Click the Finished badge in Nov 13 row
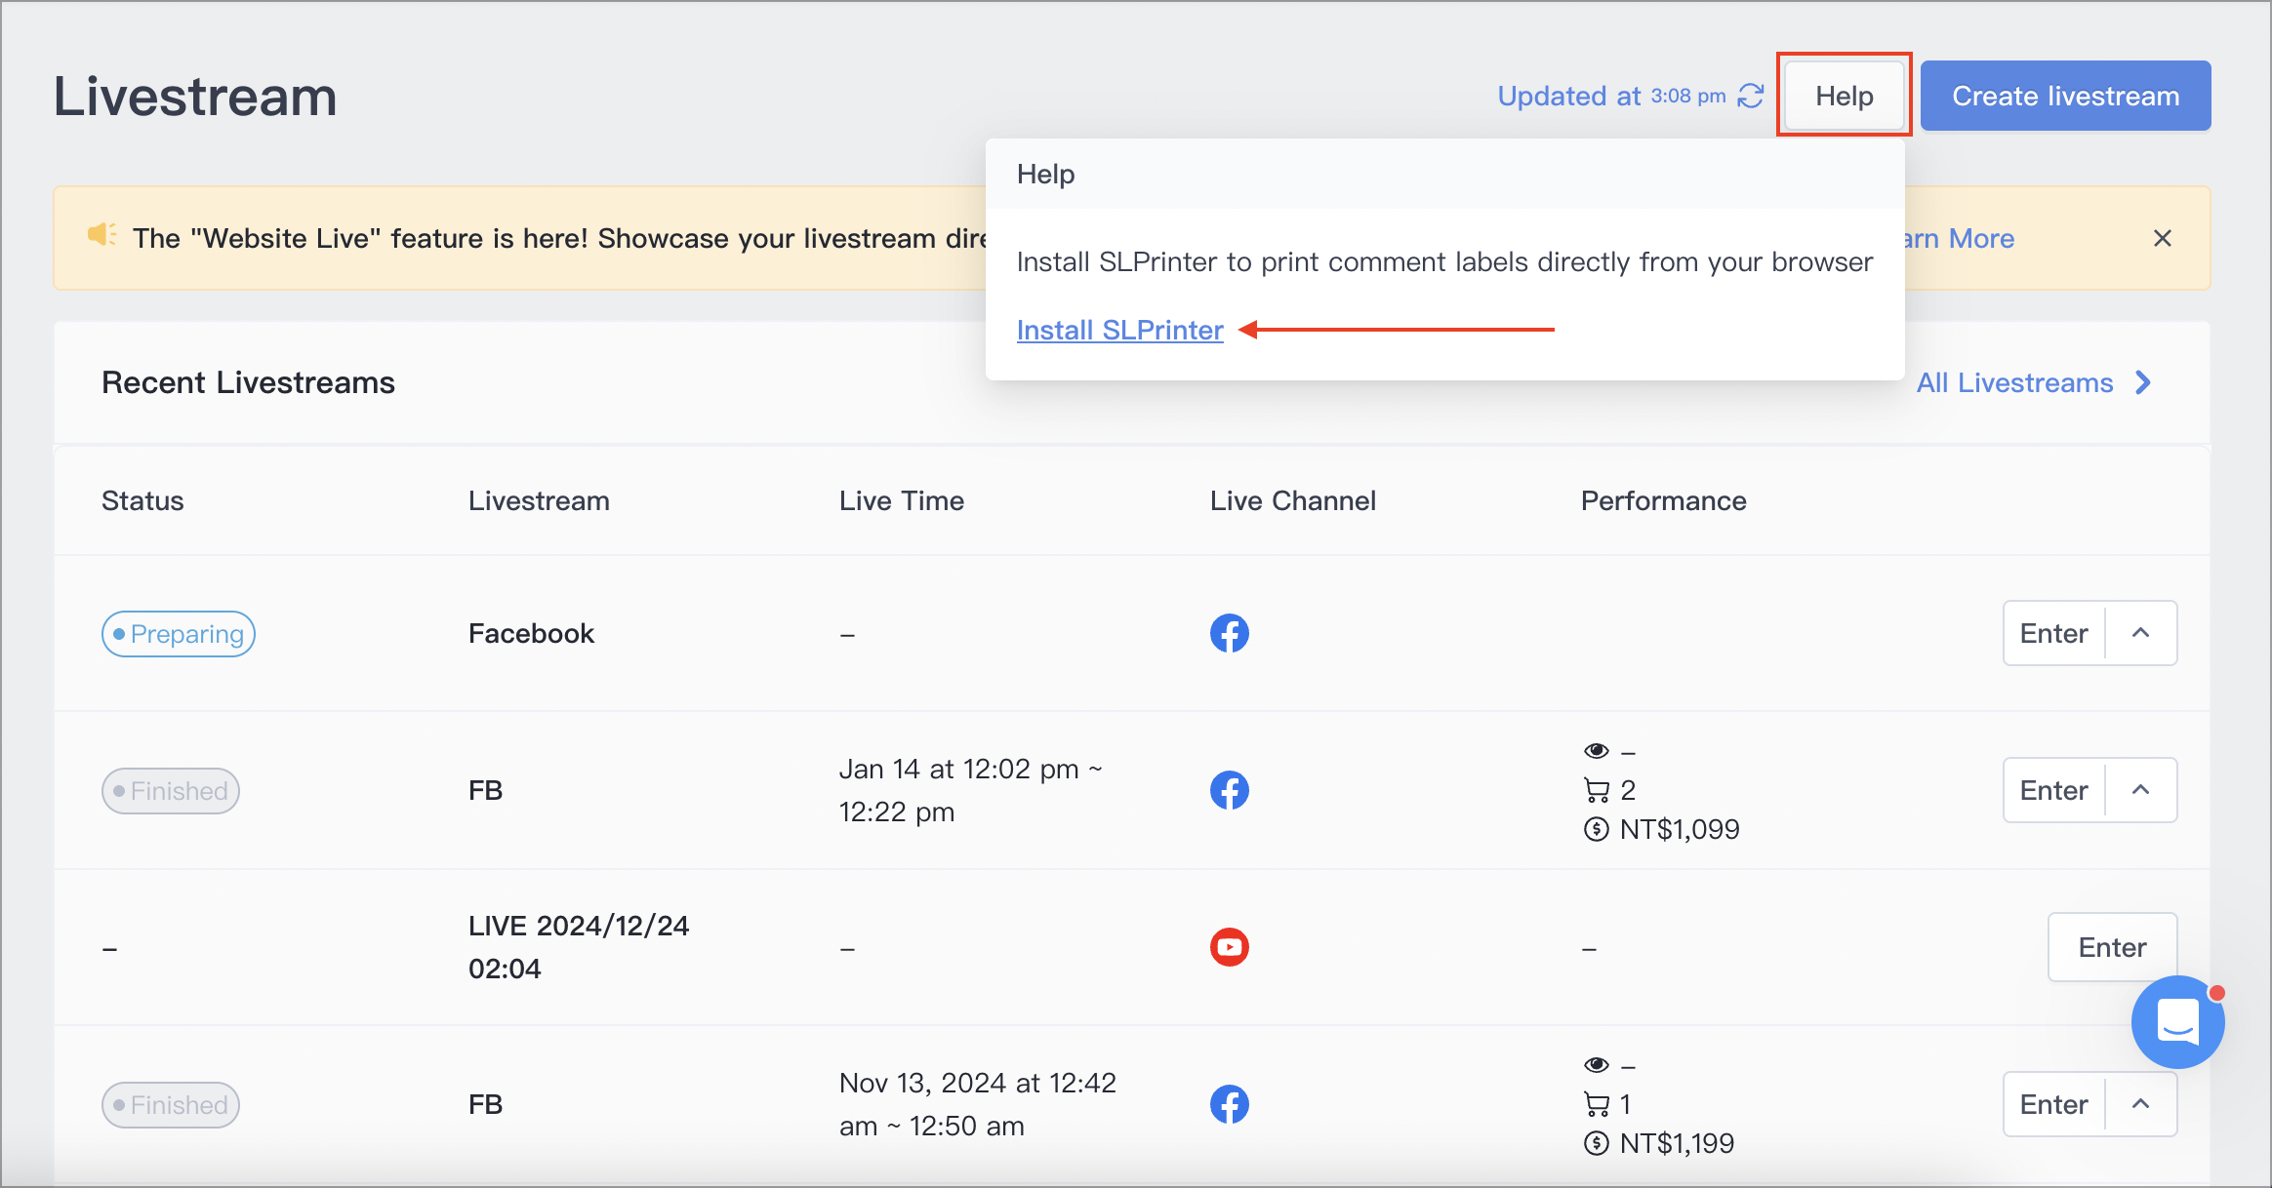This screenshot has height=1188, width=2272. tap(171, 1105)
